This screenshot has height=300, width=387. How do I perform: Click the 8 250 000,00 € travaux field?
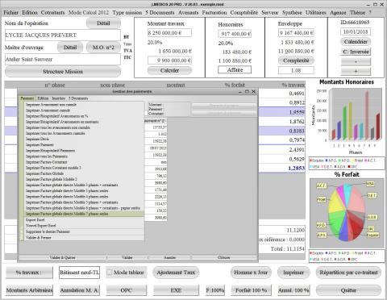pyautogui.click(x=169, y=33)
